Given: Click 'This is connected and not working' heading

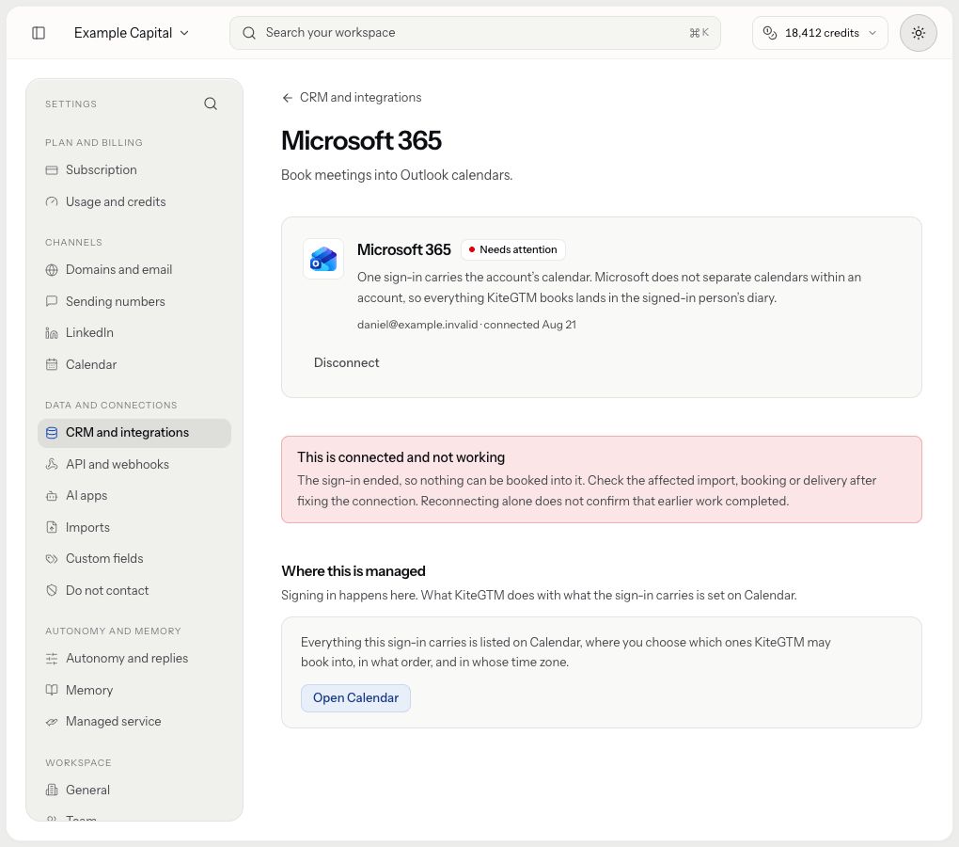Looking at the screenshot, I should click(x=401, y=457).
